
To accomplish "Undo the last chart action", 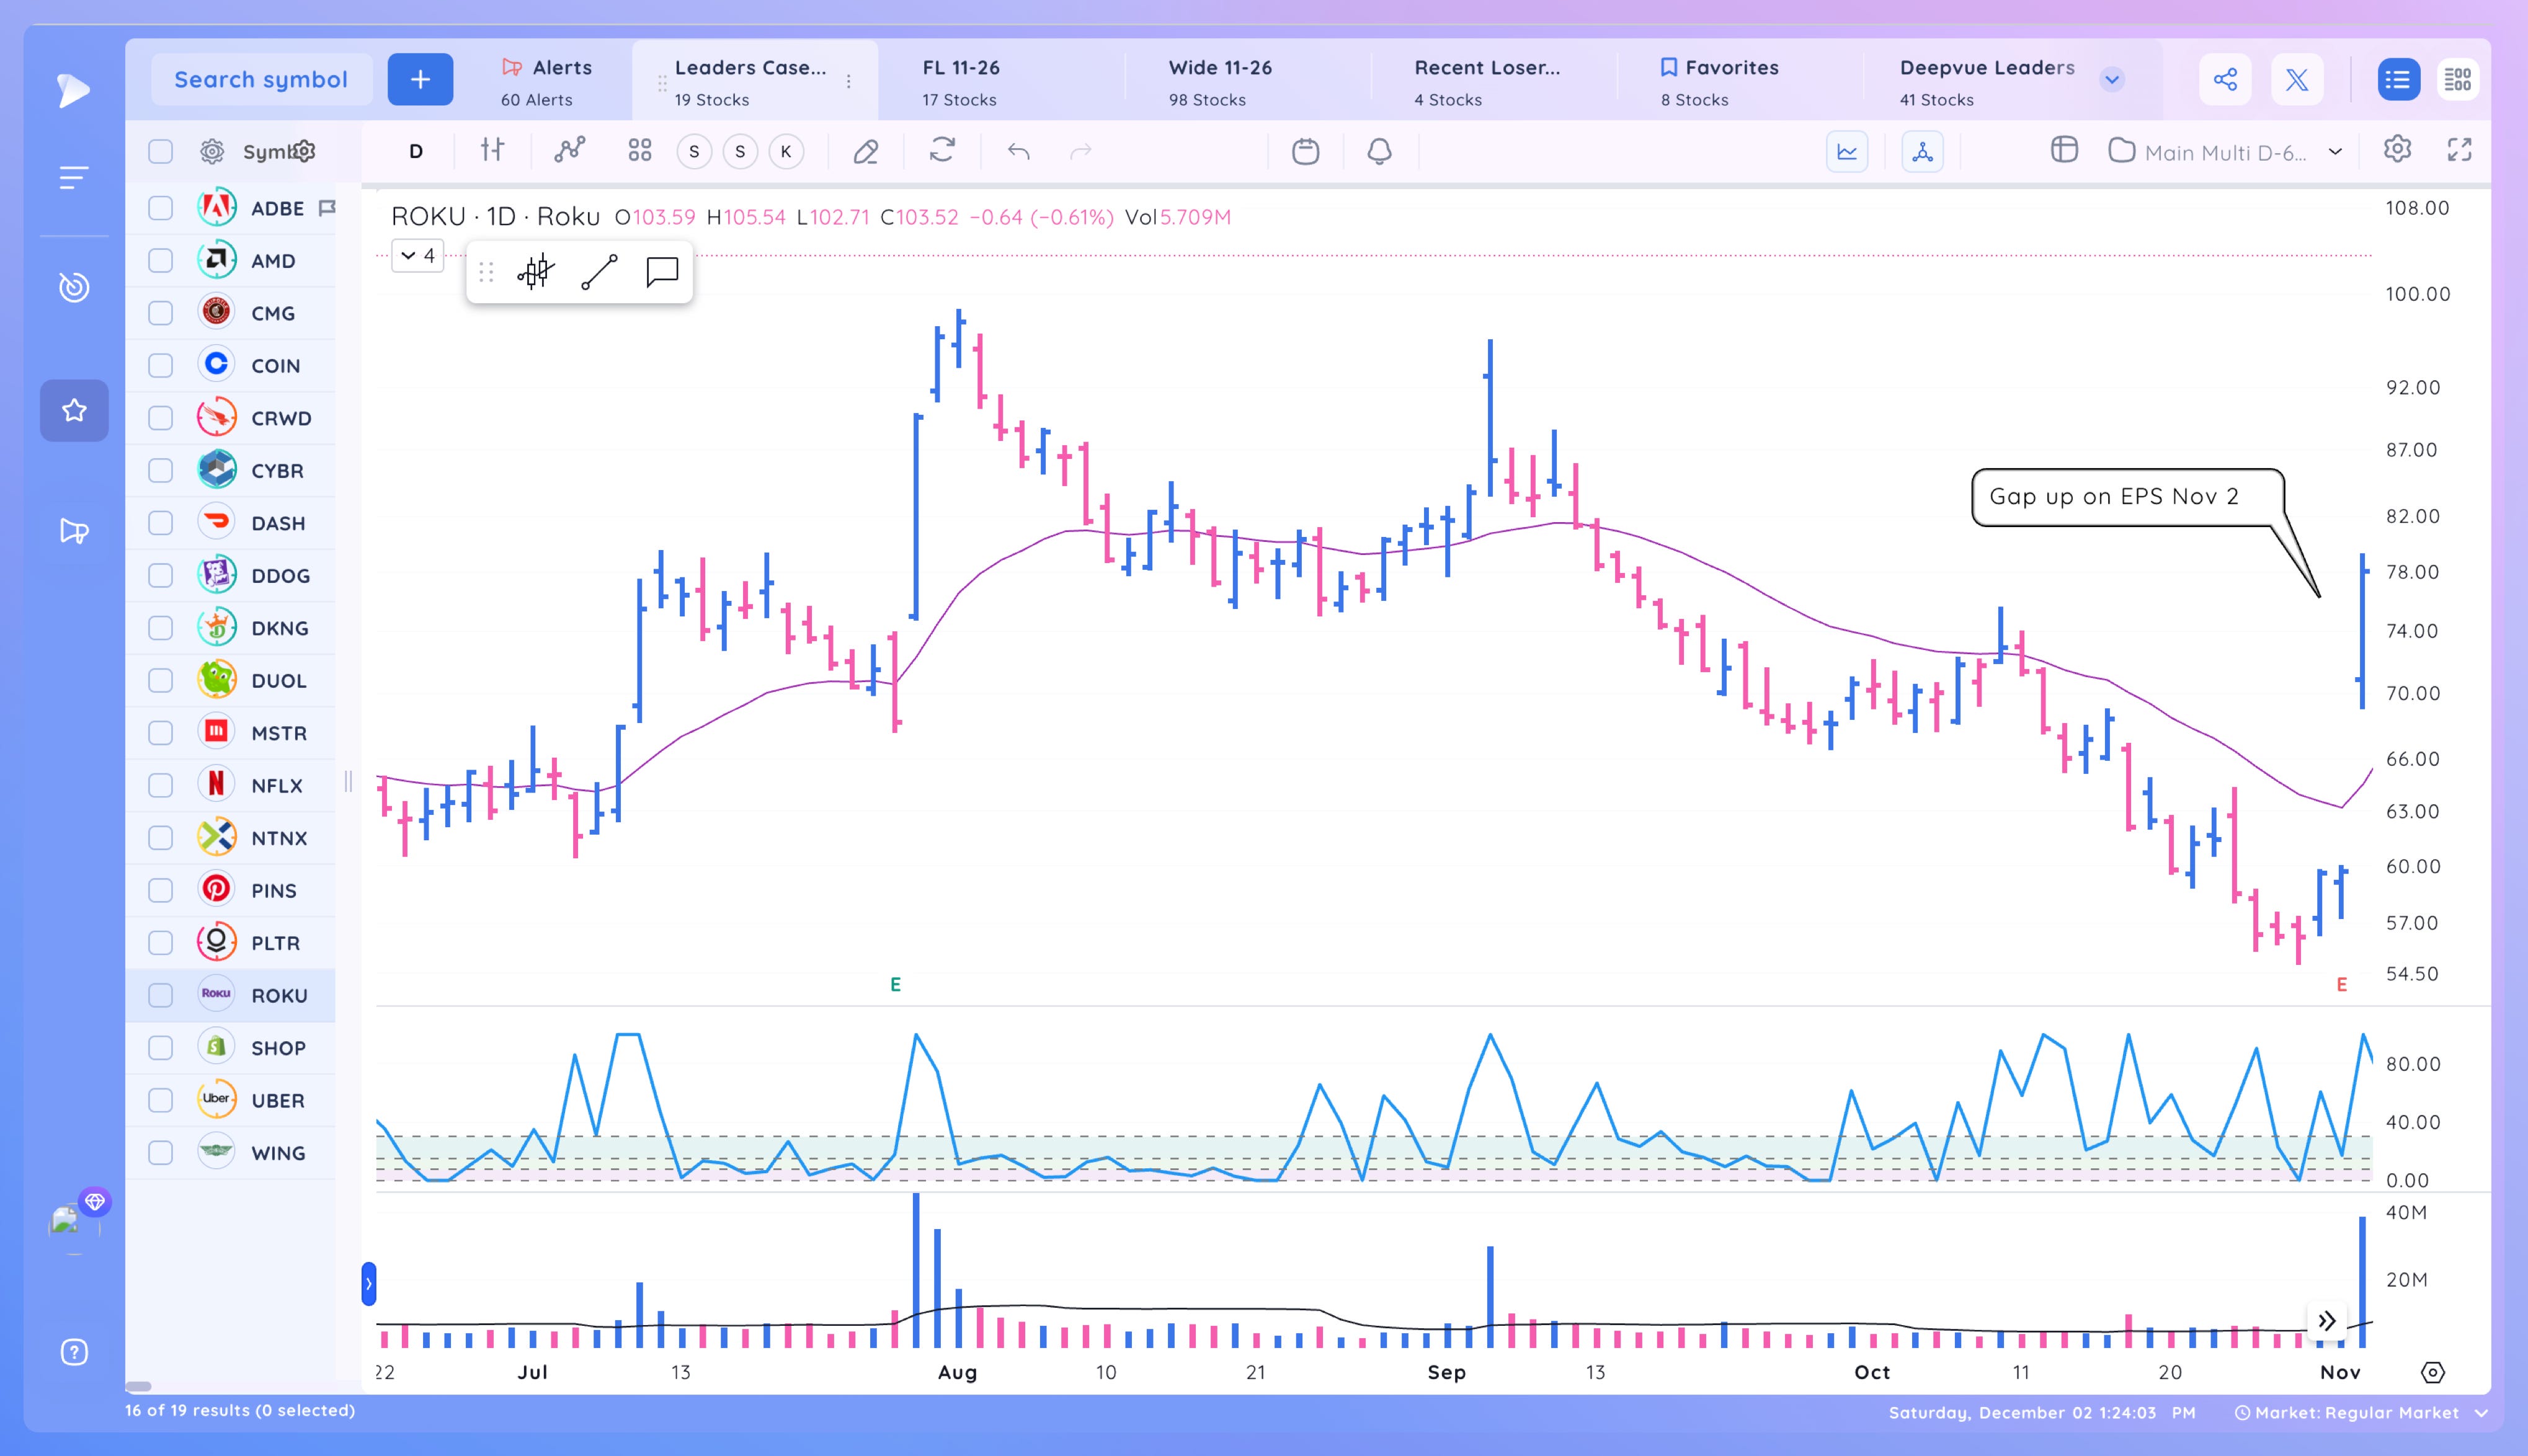I will pos(1019,151).
